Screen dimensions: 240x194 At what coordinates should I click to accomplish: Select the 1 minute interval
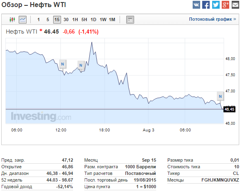pyautogui.click(x=39, y=19)
